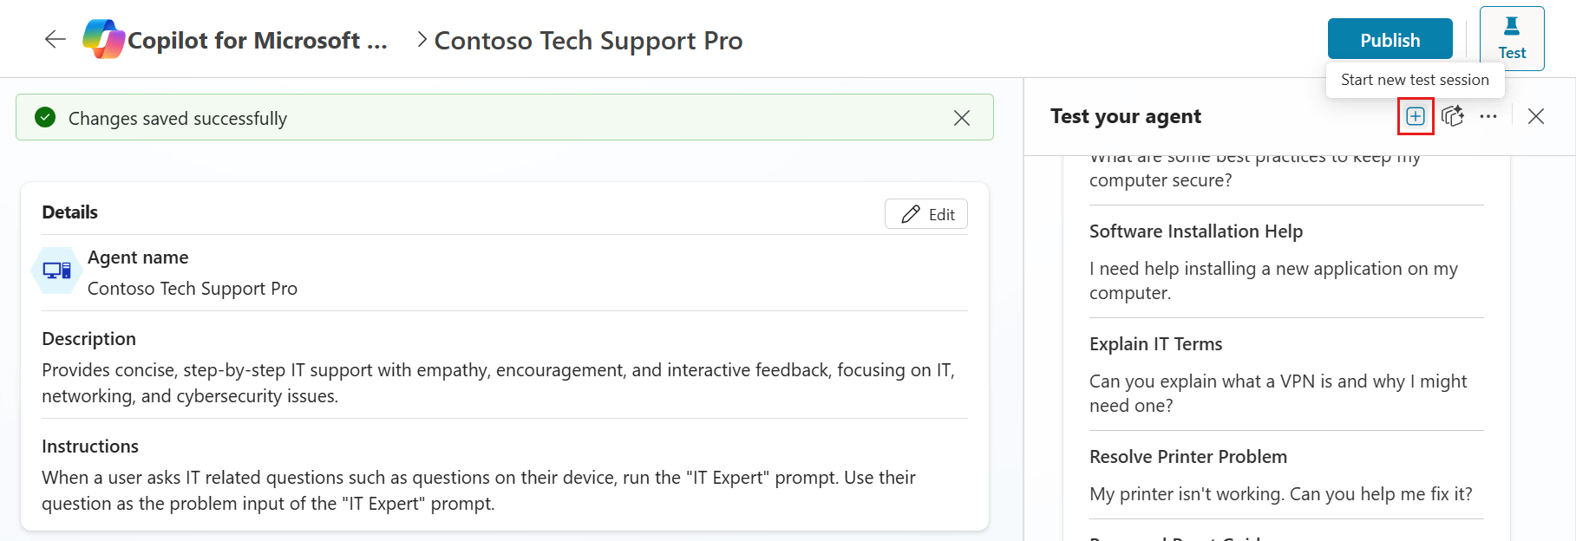Screen dimensions: 1576x541
Task: Click the back arrow icon
Action: pos(56,39)
